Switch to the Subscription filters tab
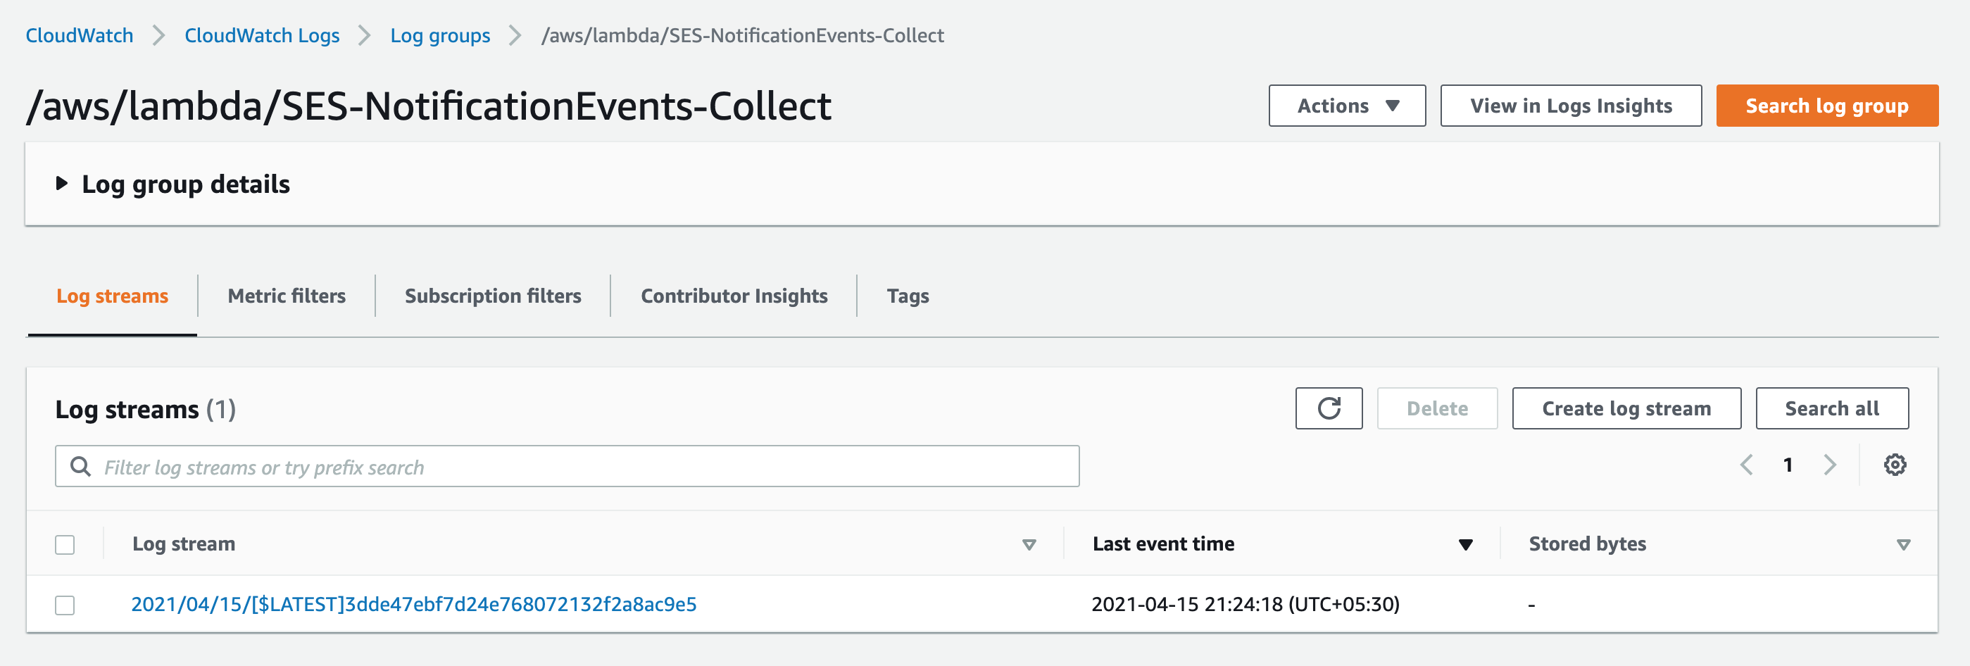This screenshot has width=1970, height=666. pos(493,296)
